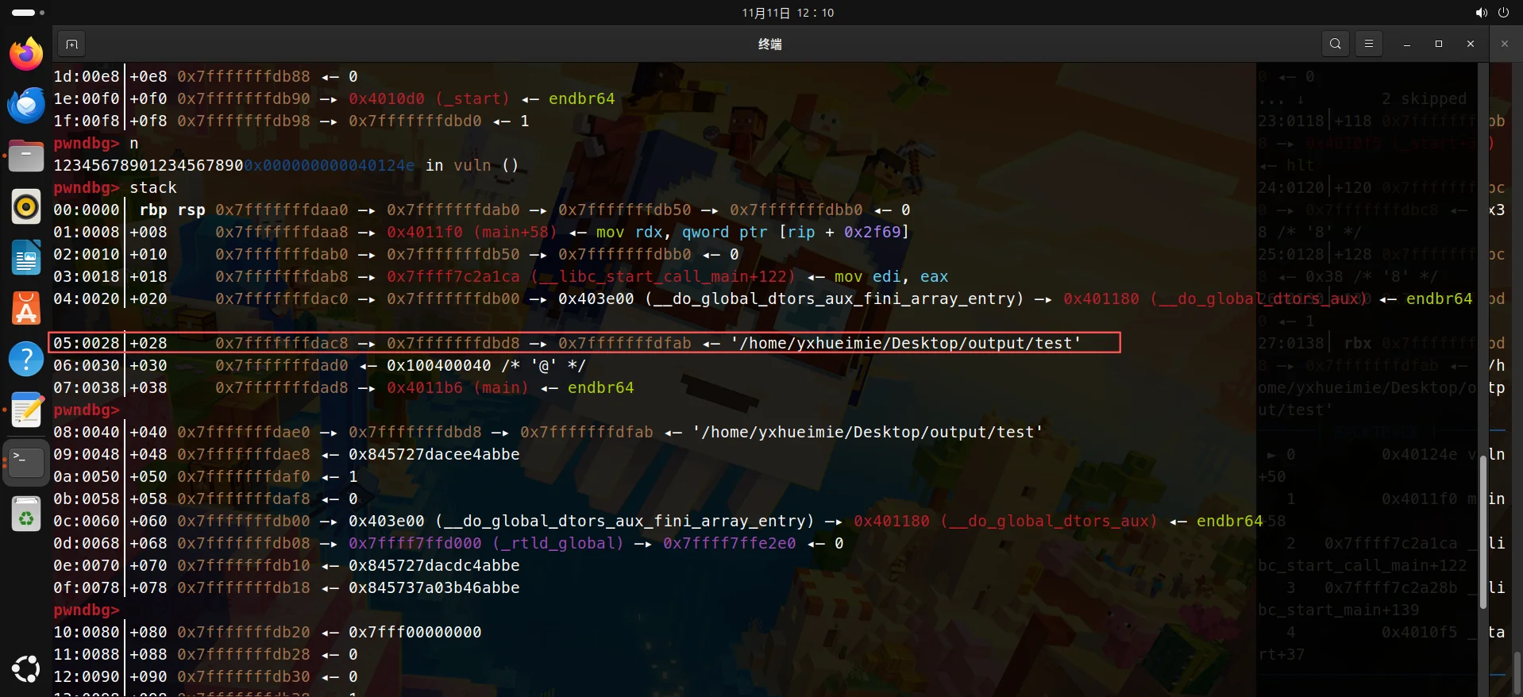Open the Files manager in dock
1523x697 pixels.
tap(26, 156)
